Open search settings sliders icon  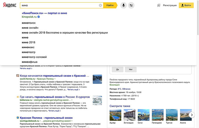coord(131,5)
